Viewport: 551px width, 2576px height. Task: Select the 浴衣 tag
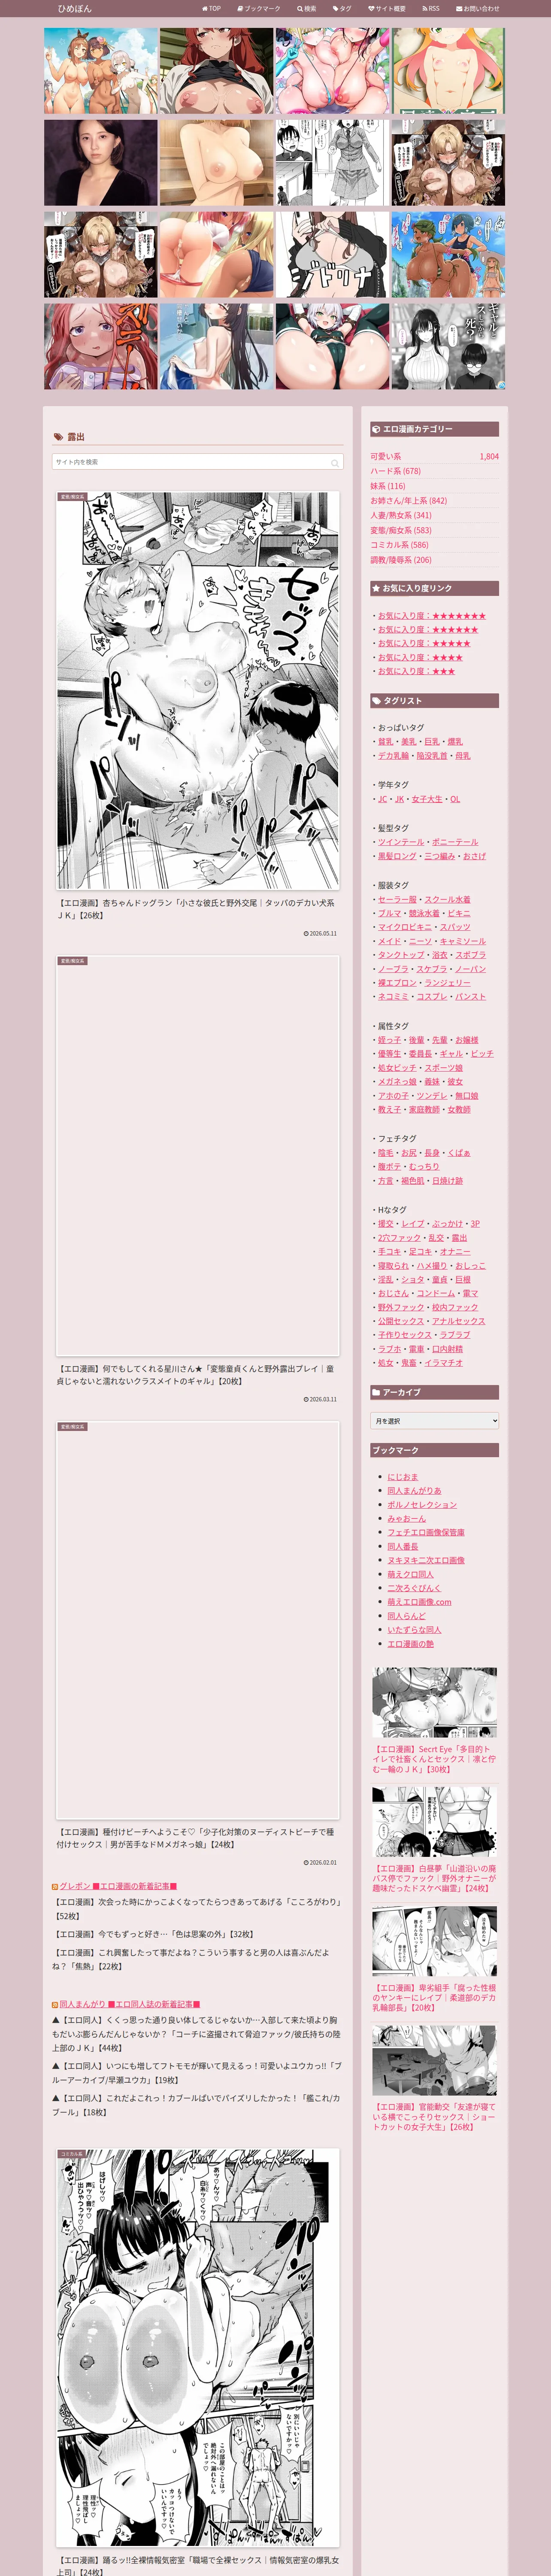tap(440, 955)
